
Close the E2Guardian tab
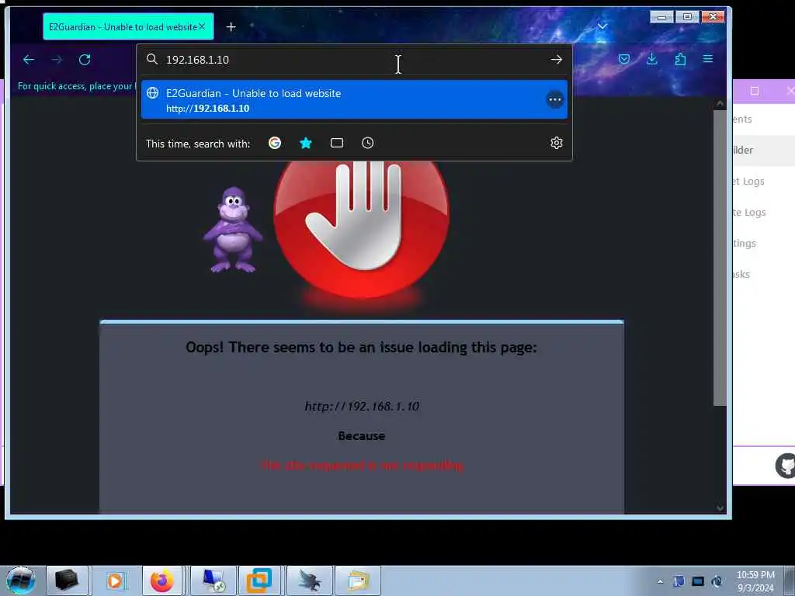point(202,26)
